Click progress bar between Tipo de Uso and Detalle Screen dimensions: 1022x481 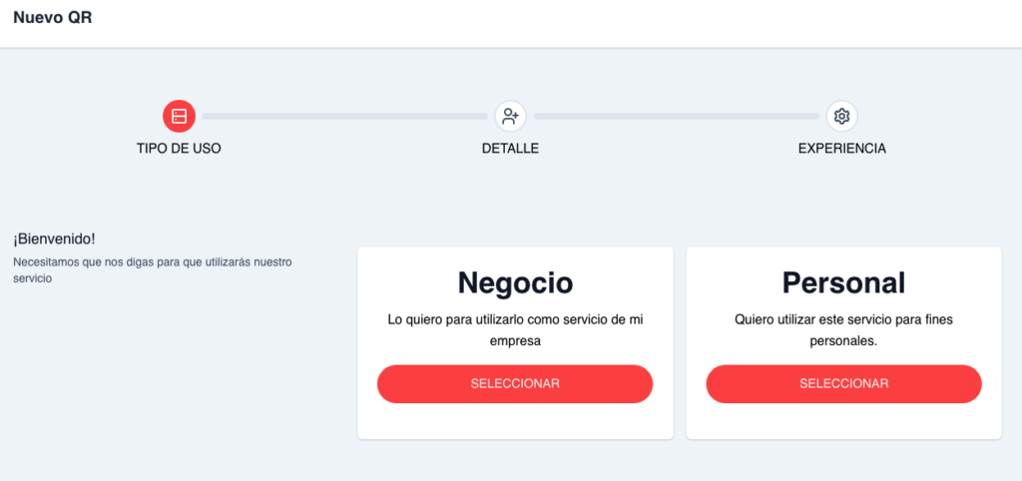click(344, 116)
